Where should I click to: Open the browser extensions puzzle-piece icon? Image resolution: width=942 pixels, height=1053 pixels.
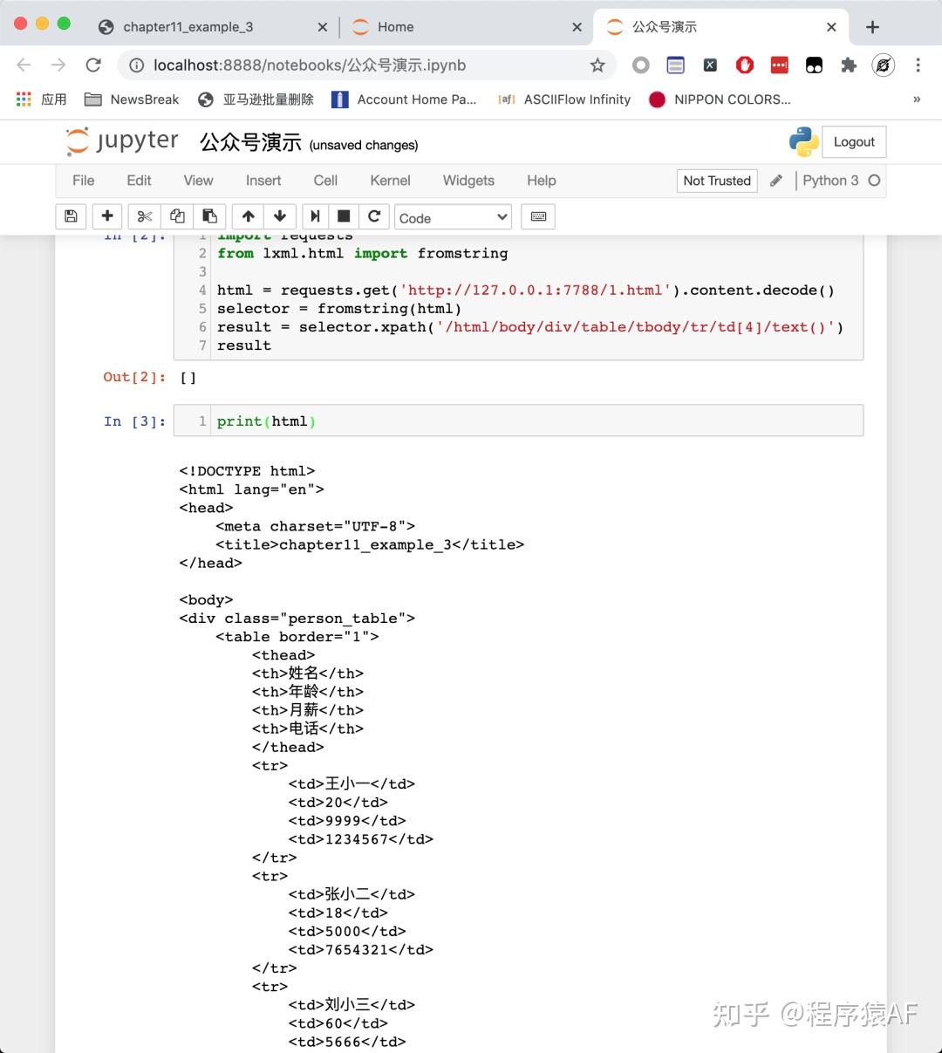pyautogui.click(x=849, y=65)
